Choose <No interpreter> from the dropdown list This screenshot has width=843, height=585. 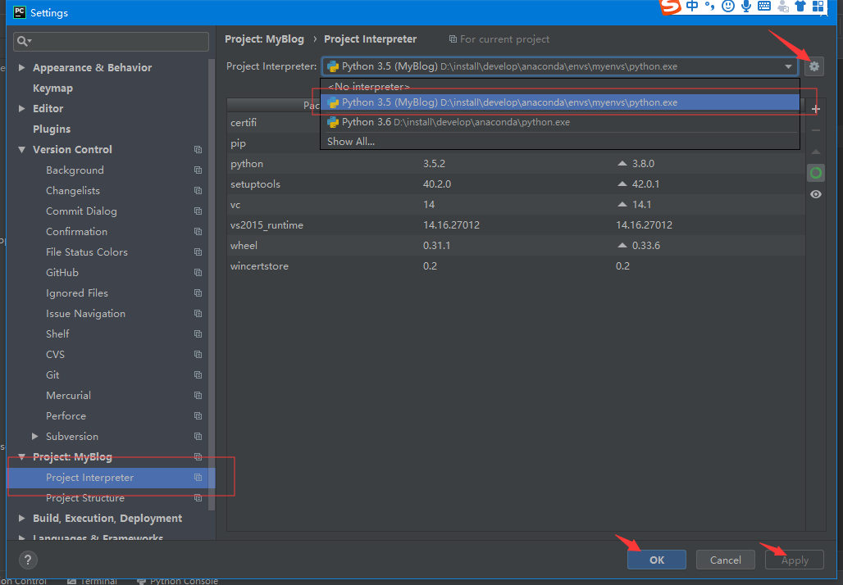coord(559,87)
